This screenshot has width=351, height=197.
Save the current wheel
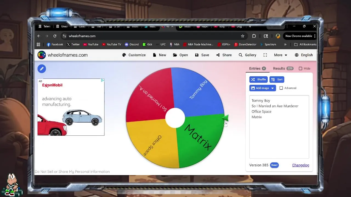pos(202,55)
